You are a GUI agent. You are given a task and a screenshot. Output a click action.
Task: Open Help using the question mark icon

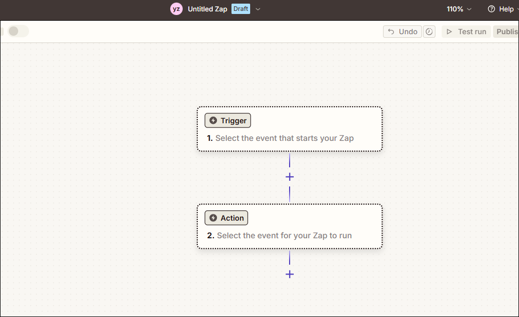point(491,9)
